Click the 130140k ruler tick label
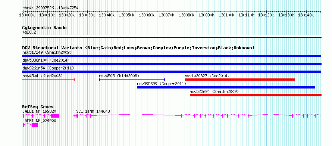This screenshot has height=146, width=332. tap(306, 15)
